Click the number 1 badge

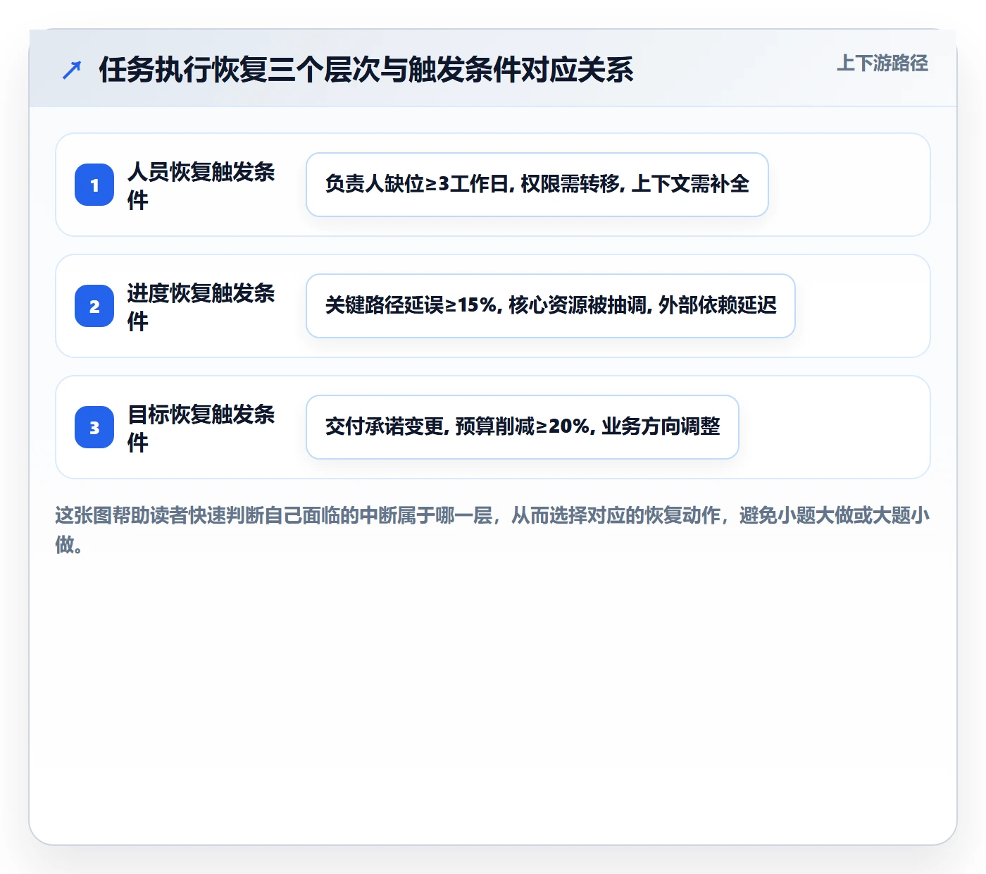tap(94, 185)
